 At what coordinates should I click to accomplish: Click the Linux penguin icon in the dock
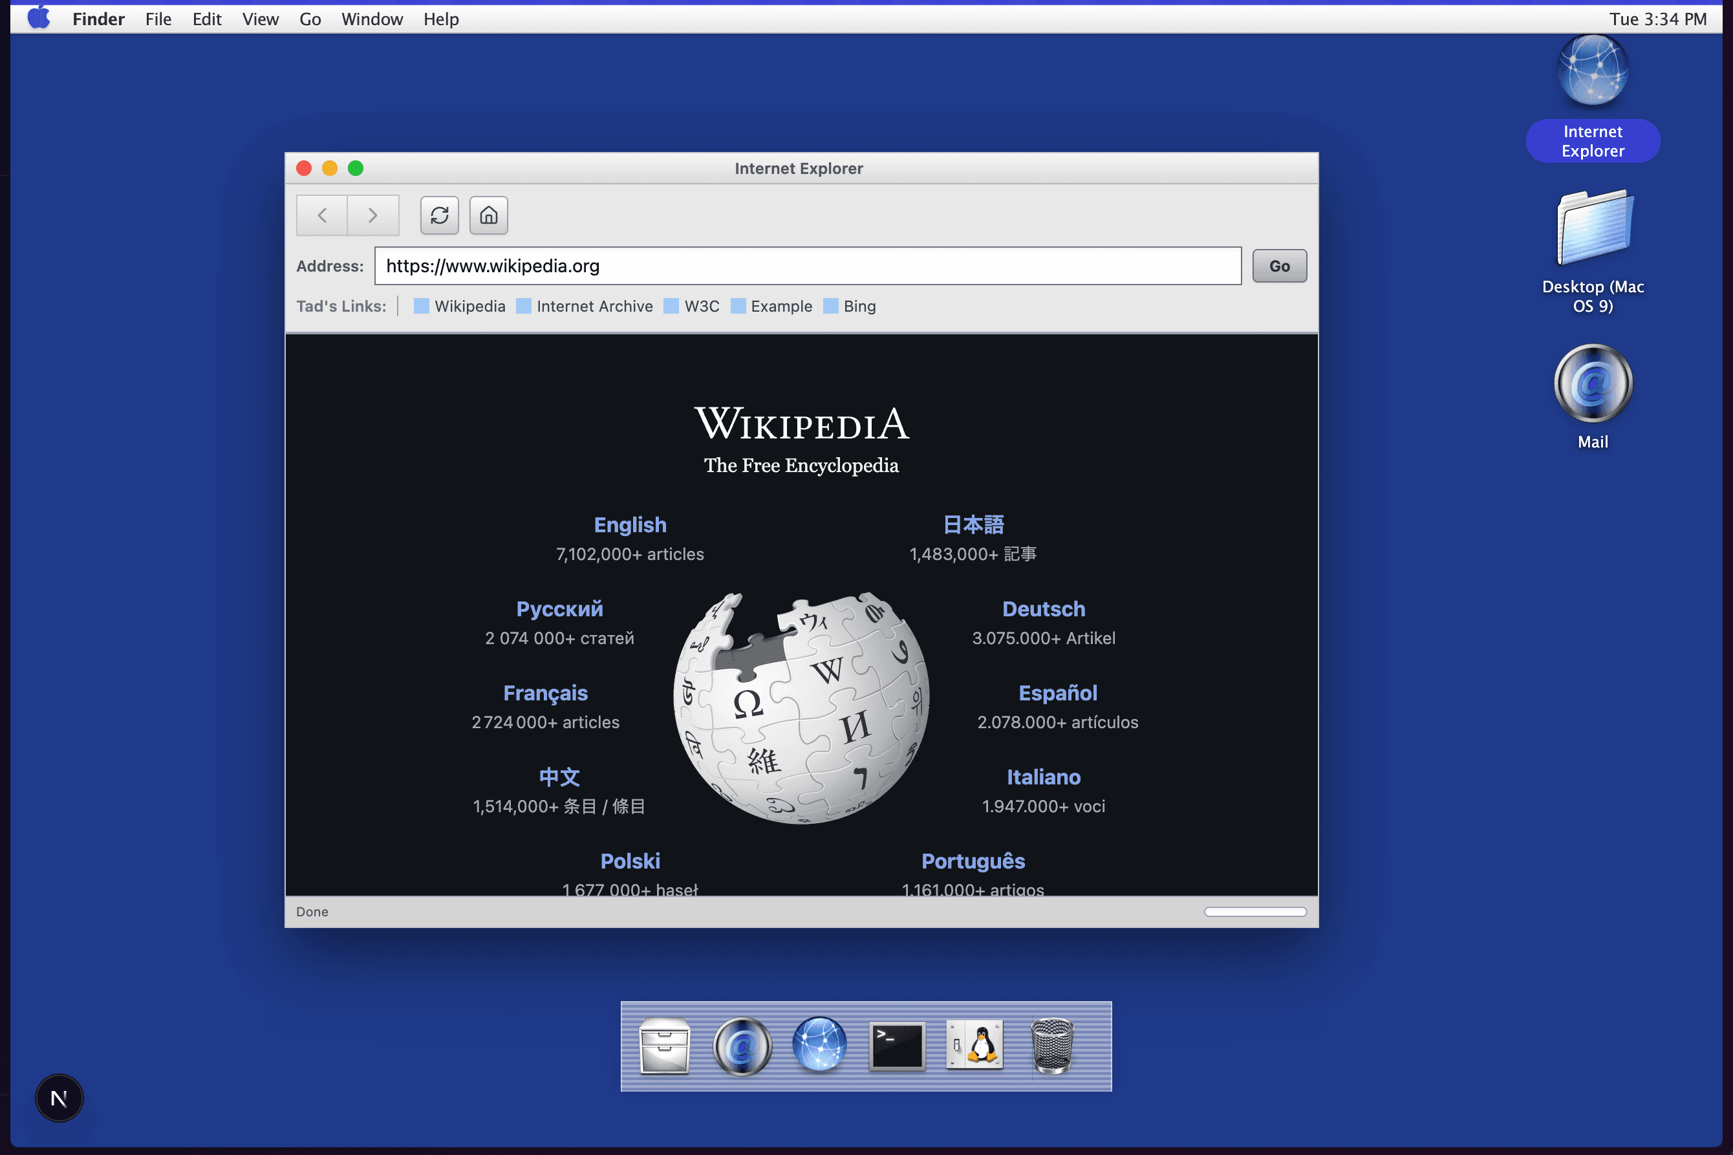(975, 1046)
